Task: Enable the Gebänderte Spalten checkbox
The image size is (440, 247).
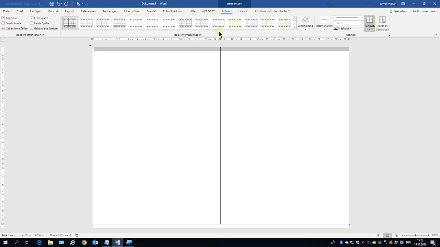Action: [x=32, y=28]
